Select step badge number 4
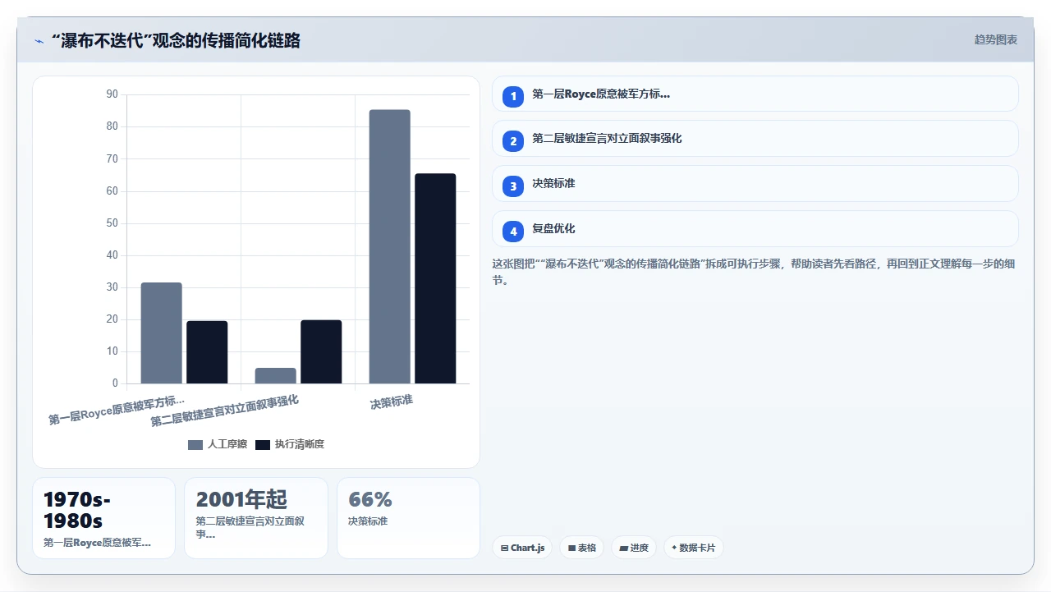Image resolution: width=1051 pixels, height=592 pixels. point(513,232)
